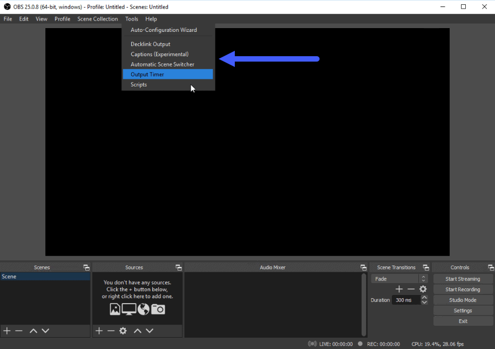Choose Auto-Configuration Wizard
The height and width of the screenshot is (349, 495).
[x=168, y=30]
